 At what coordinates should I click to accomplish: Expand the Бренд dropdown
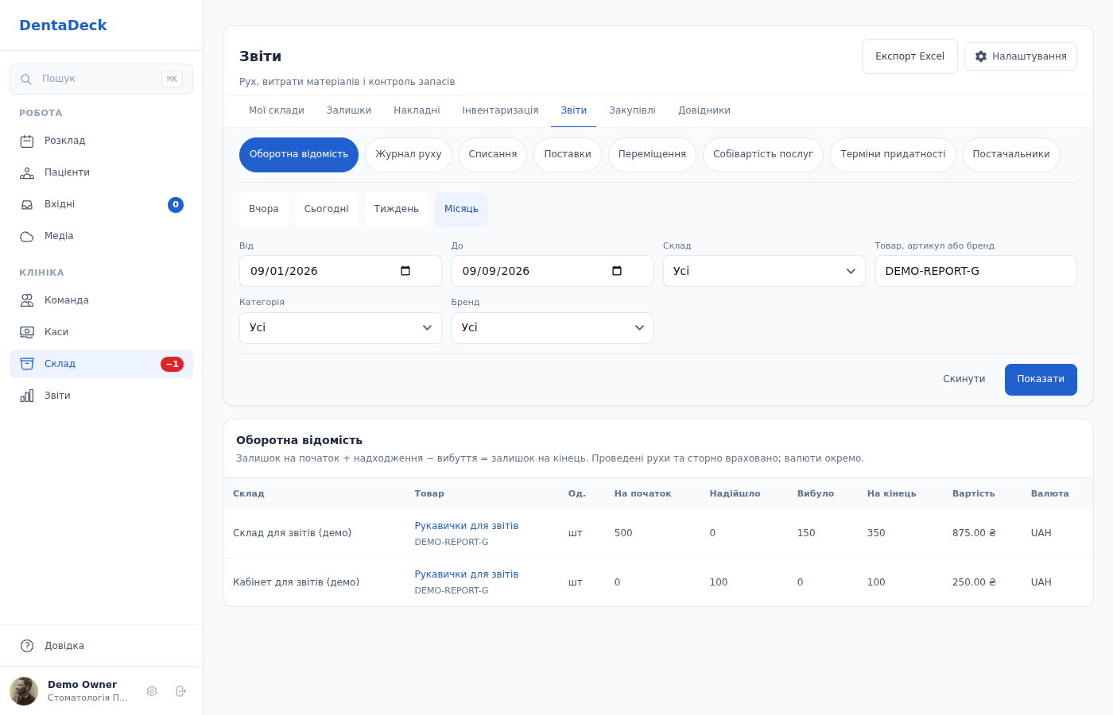pos(553,327)
